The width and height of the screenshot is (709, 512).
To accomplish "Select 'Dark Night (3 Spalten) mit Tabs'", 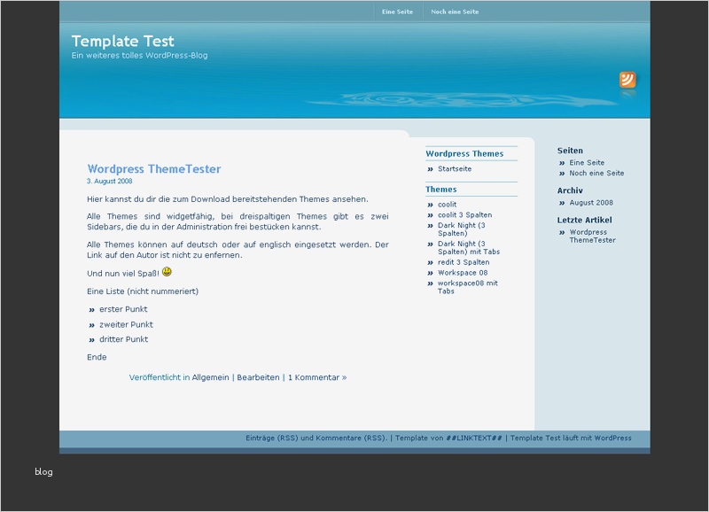I will tap(469, 248).
